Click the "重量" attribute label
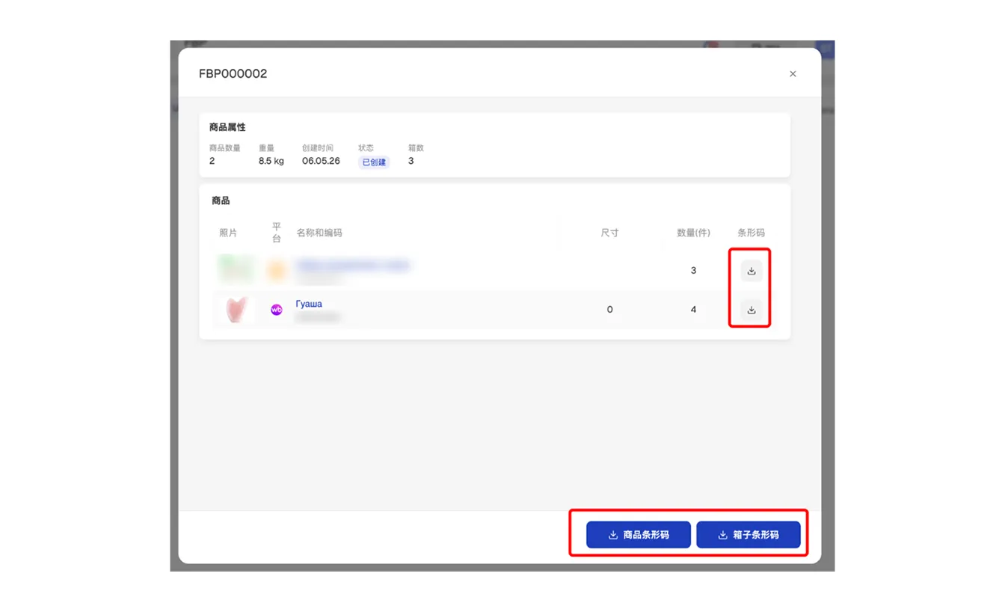The height and width of the screenshot is (612, 1005). (x=267, y=148)
